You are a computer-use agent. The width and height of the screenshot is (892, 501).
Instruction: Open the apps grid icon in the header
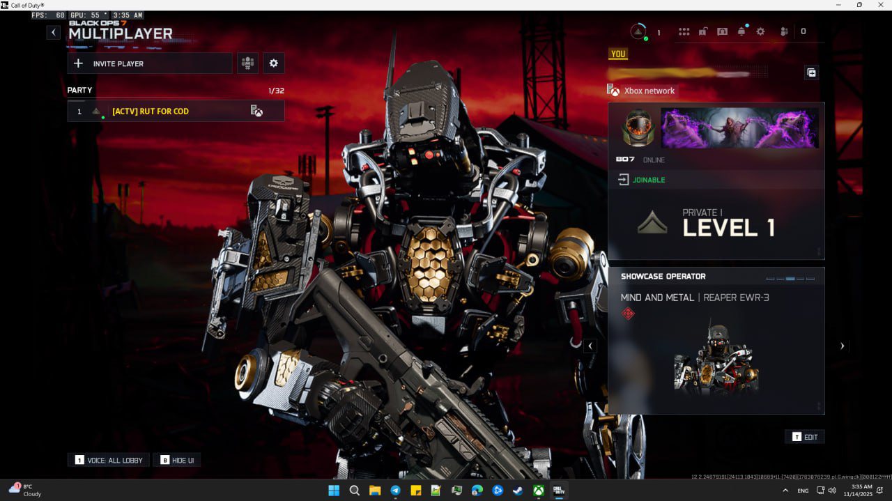(x=684, y=31)
